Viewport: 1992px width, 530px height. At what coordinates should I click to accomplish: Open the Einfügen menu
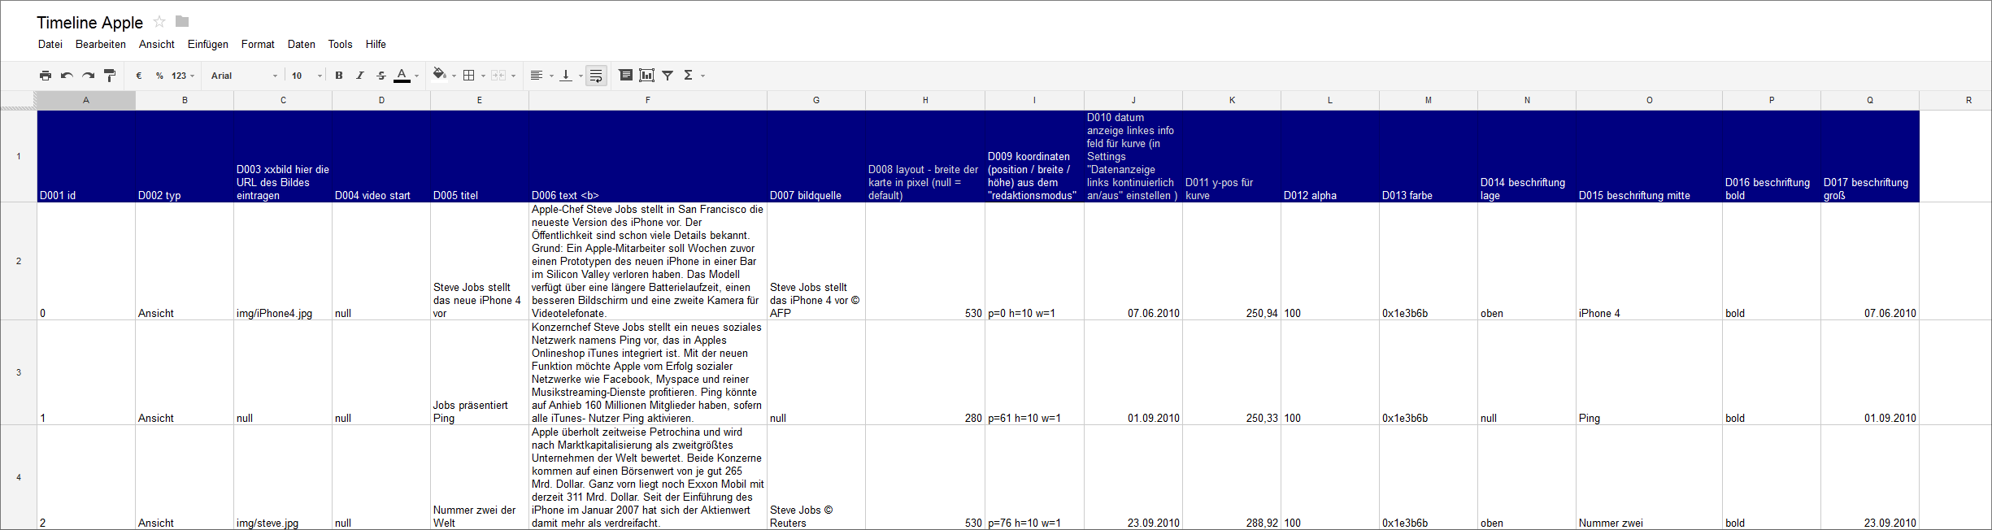(x=208, y=45)
